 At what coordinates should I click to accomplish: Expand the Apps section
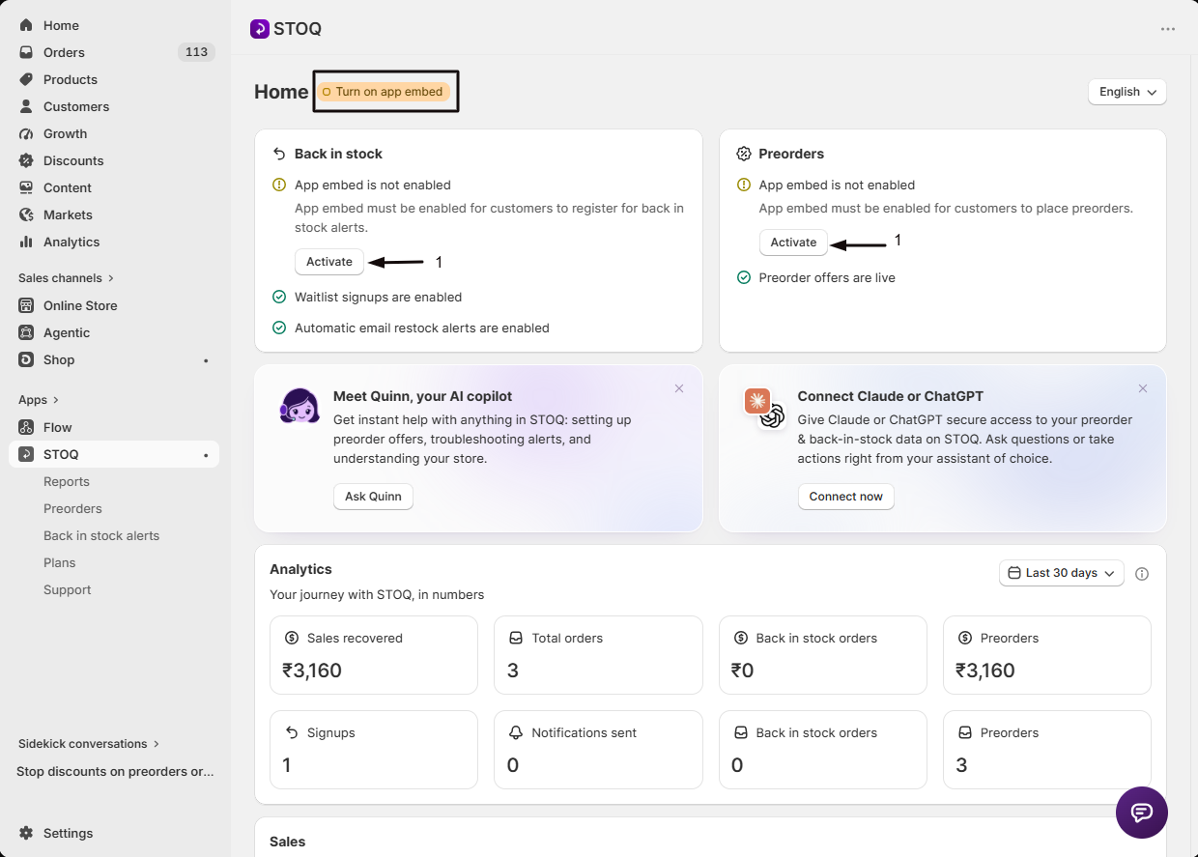coord(39,400)
